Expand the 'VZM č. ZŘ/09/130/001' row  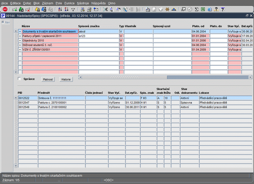[x=20, y=49]
